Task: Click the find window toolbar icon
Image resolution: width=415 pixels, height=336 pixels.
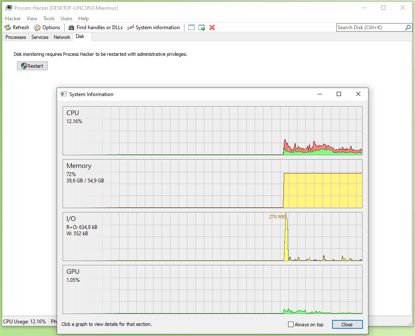Action: coord(191,28)
